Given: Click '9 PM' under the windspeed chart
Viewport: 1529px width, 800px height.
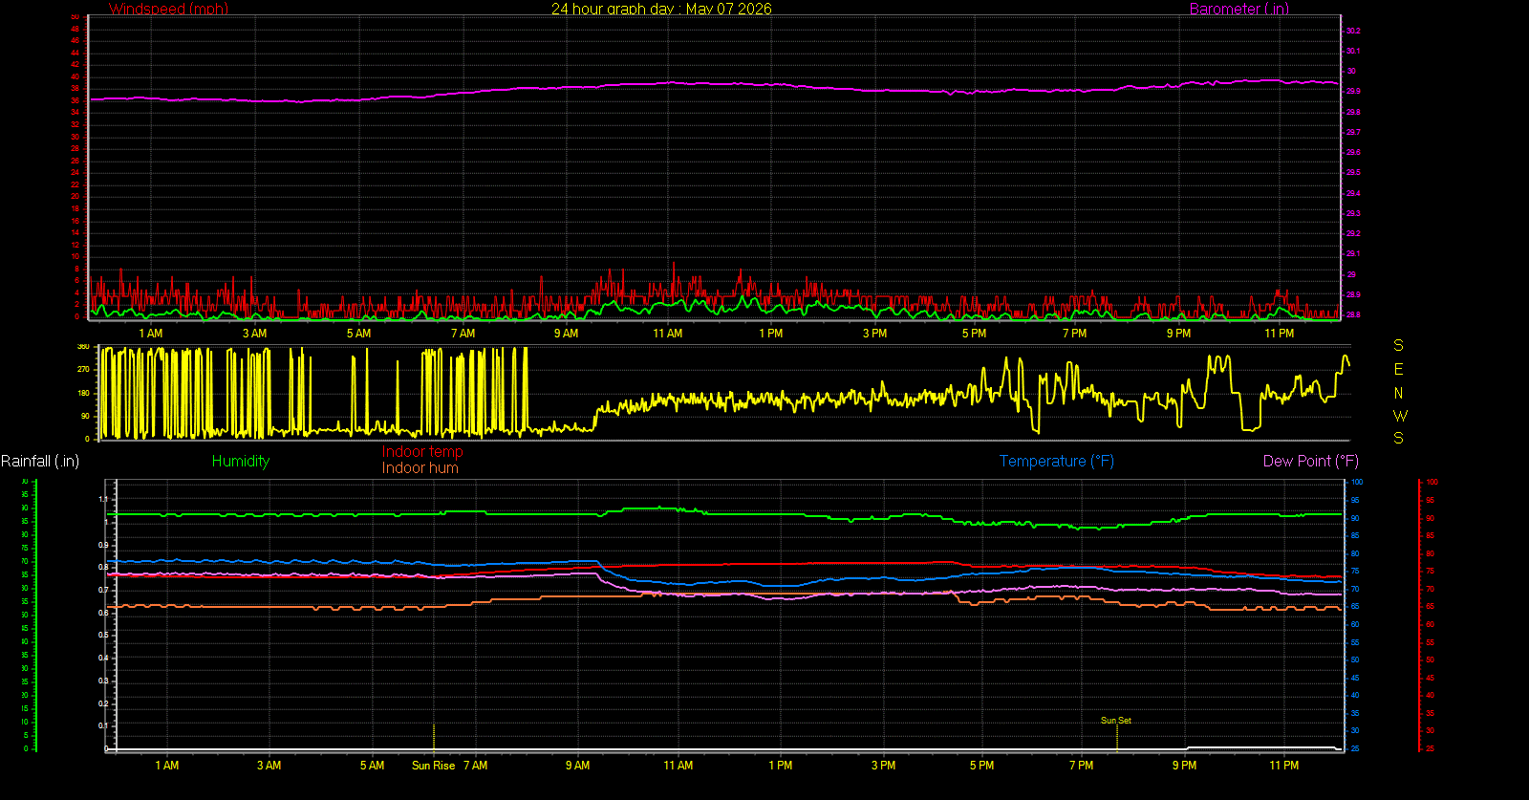Looking at the screenshot, I should point(1178,334).
